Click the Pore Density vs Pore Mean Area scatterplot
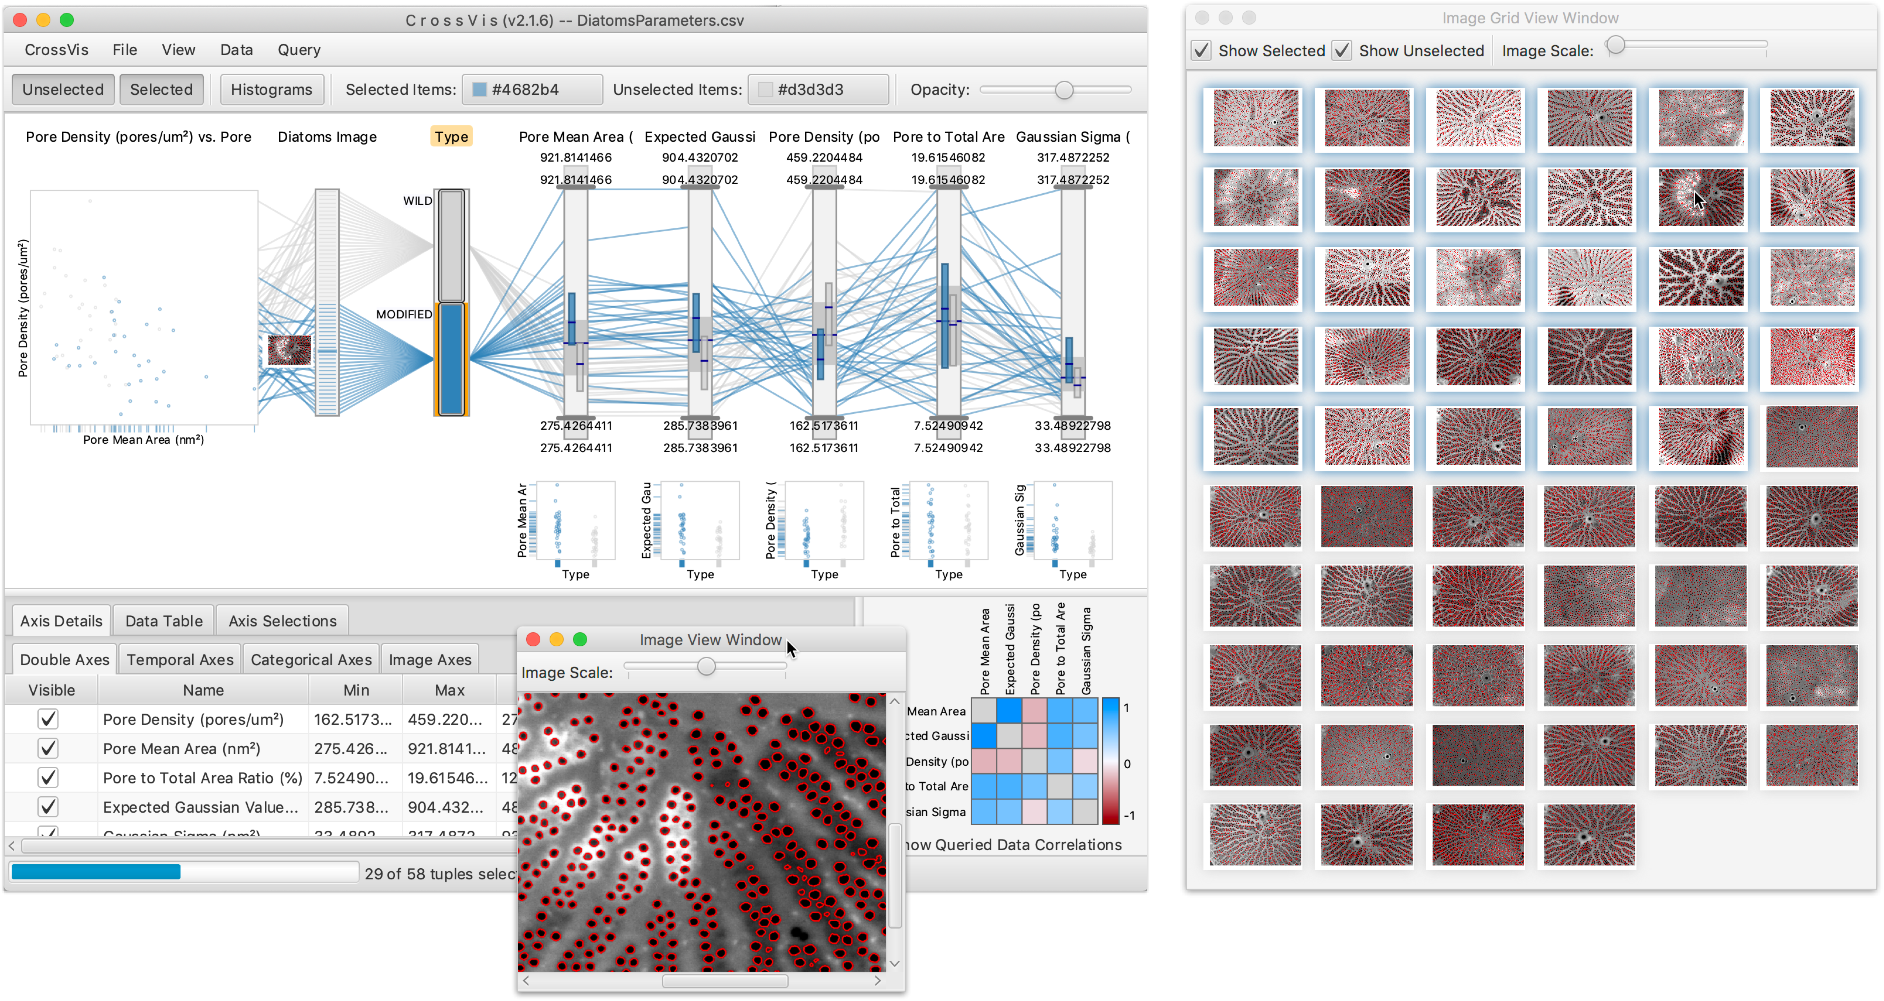This screenshot has width=1884, height=1001. (x=144, y=308)
